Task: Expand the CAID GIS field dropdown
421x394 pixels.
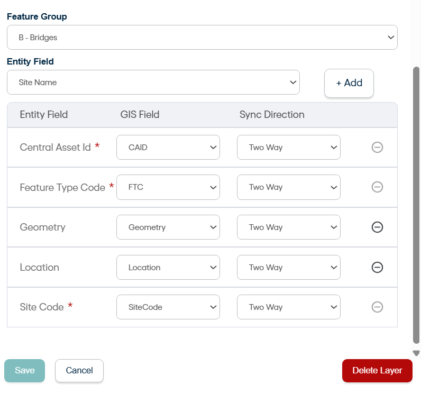Action: coord(168,148)
